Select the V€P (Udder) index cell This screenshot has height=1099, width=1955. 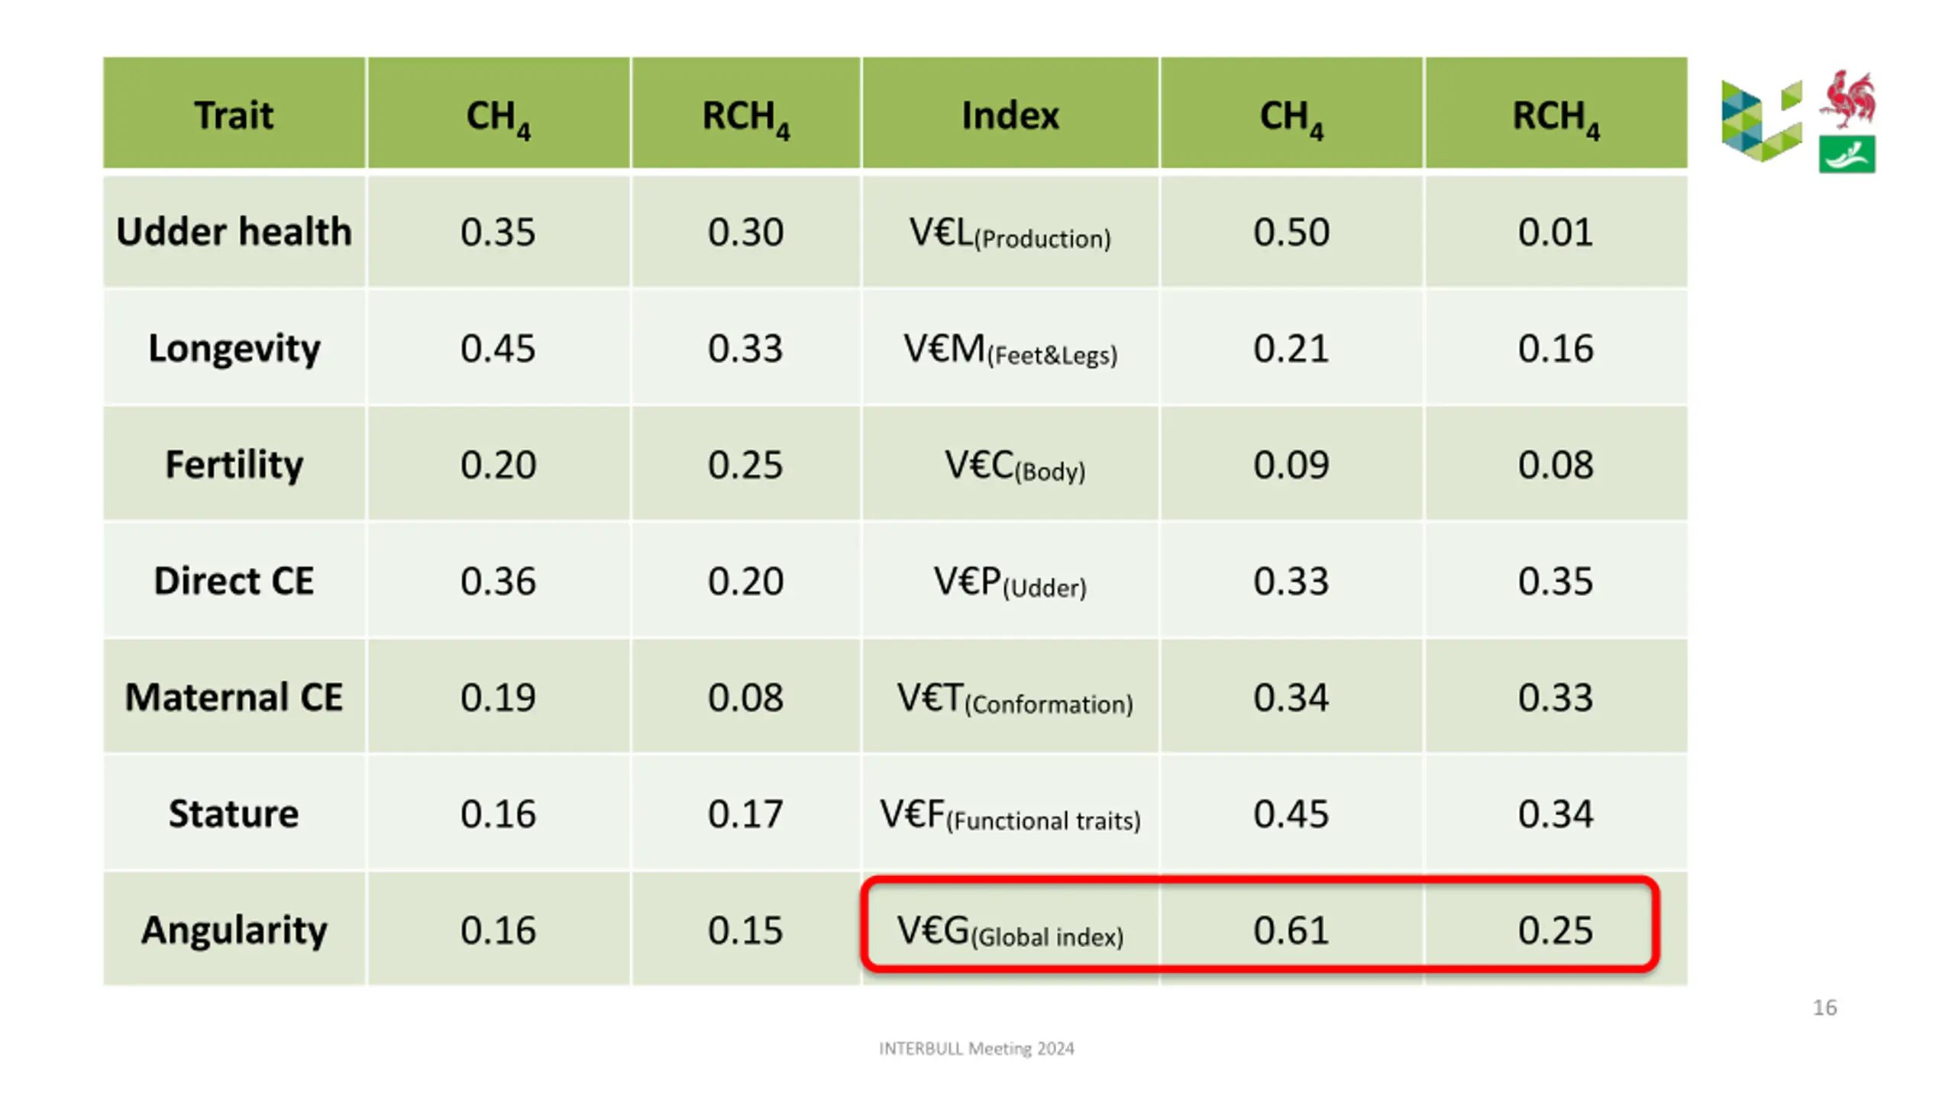[x=1010, y=581]
